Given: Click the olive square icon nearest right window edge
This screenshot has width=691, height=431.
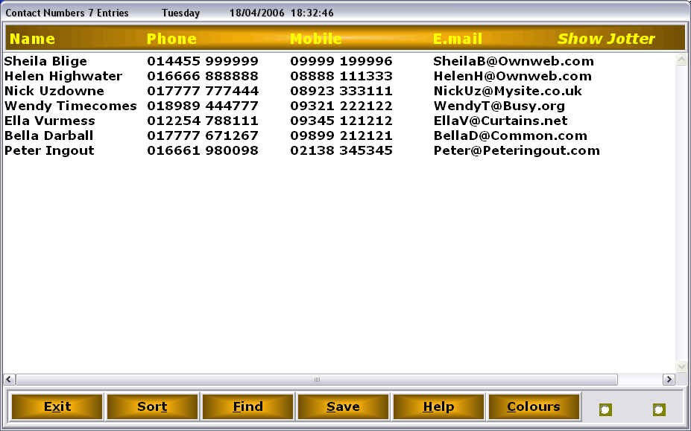Looking at the screenshot, I should [x=659, y=410].
